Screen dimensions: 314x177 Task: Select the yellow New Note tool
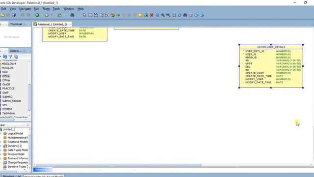pos(140,15)
